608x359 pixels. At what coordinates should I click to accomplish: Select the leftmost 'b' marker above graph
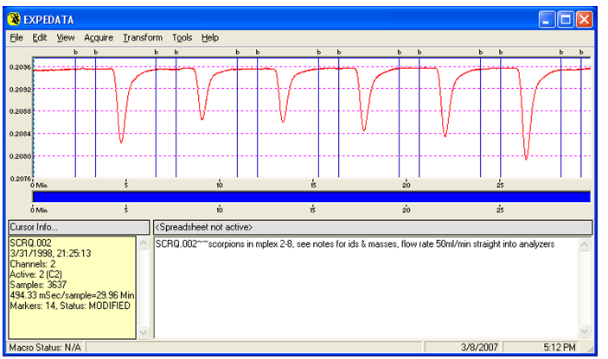[75, 53]
